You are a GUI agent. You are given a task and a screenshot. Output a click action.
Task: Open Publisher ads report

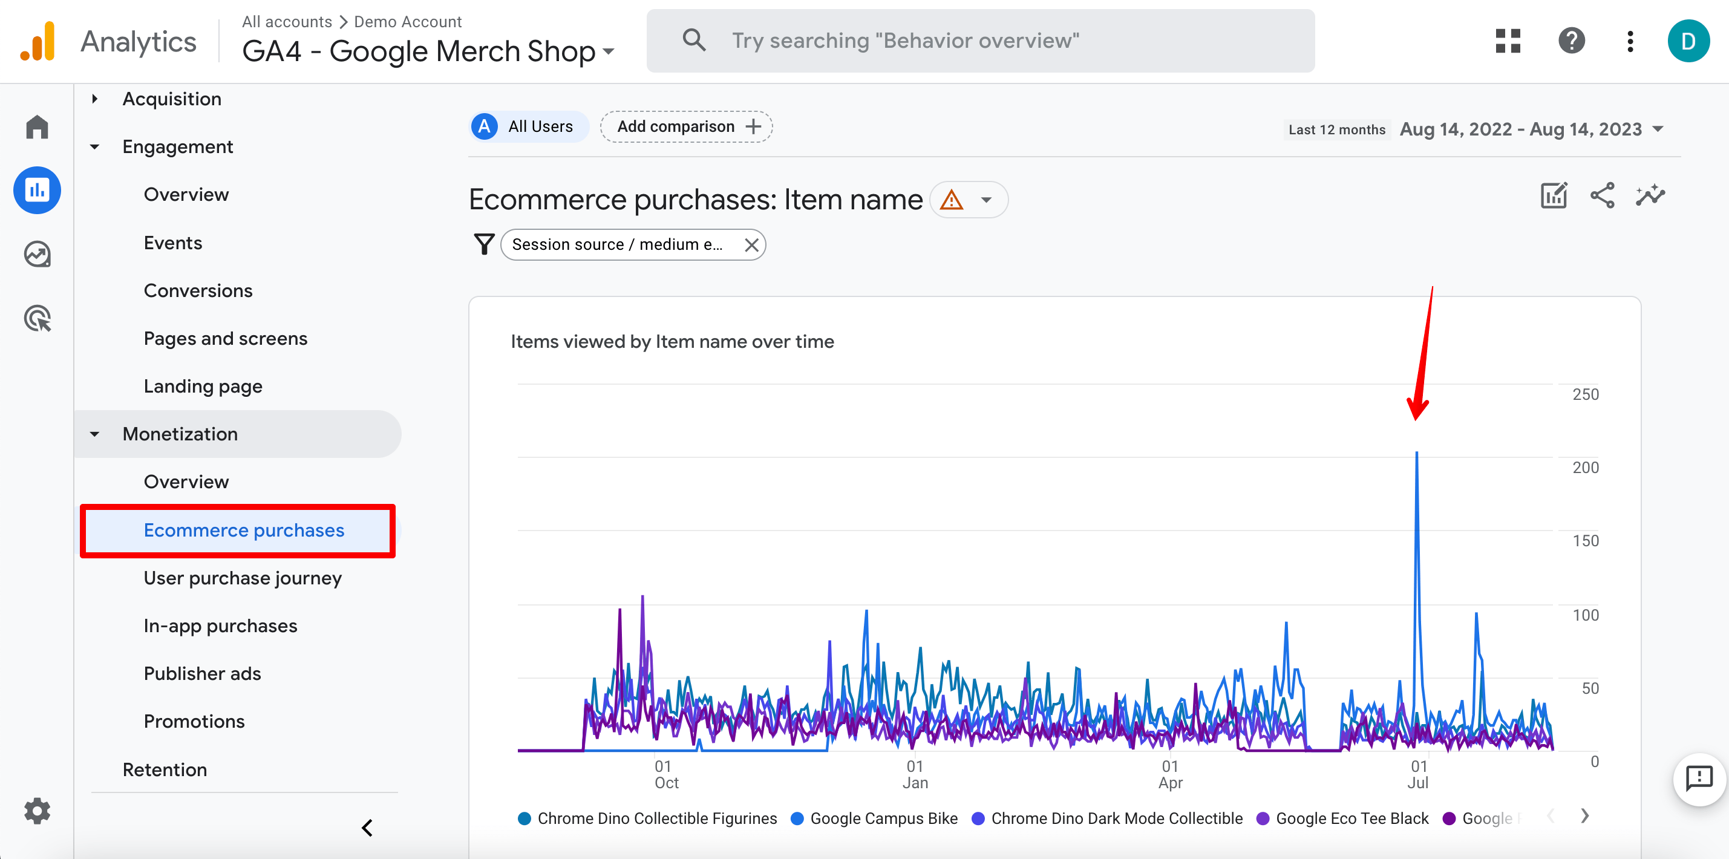pos(202,674)
